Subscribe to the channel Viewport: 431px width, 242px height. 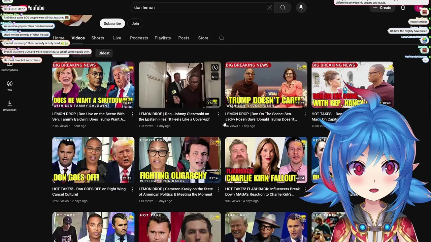(x=112, y=24)
